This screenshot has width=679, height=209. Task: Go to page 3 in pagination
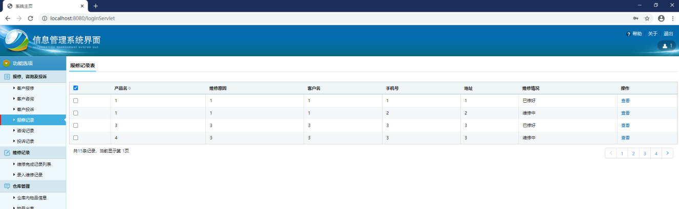point(645,153)
